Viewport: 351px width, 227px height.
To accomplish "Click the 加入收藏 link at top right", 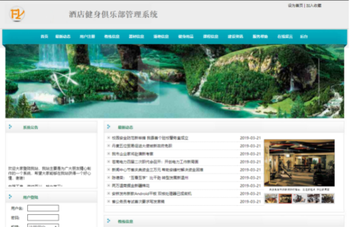I will 314,5.
